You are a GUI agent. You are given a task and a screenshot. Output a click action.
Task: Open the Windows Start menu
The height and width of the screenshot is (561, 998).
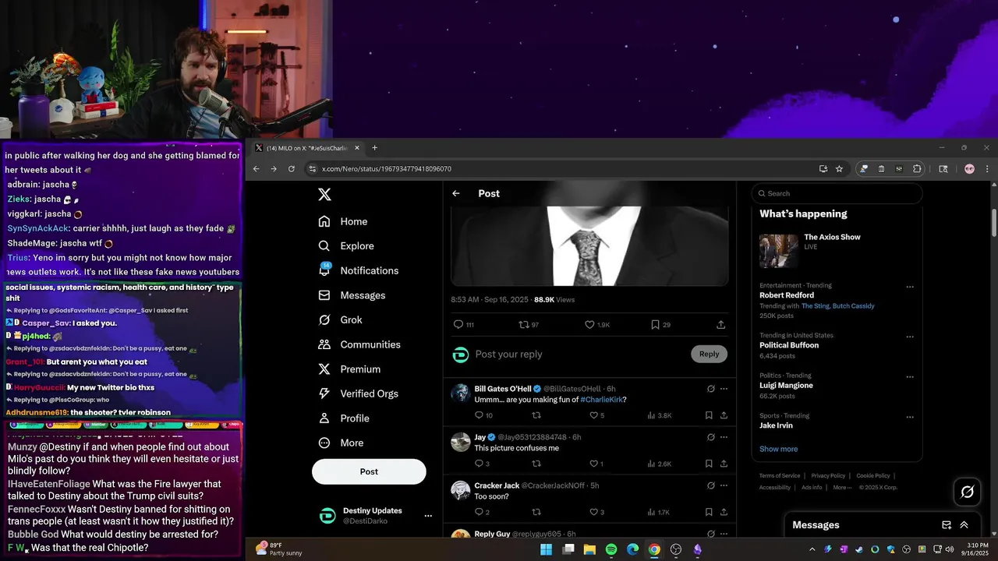point(547,549)
